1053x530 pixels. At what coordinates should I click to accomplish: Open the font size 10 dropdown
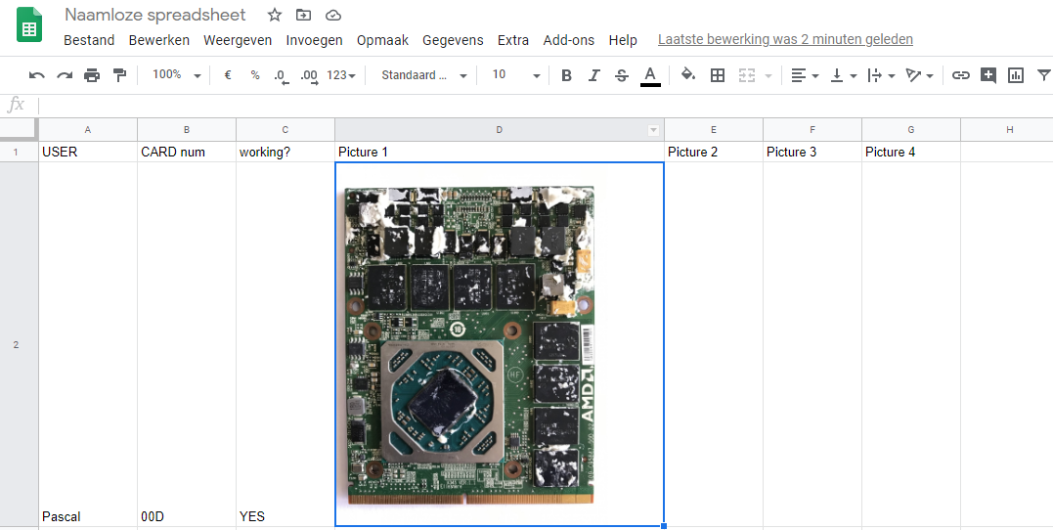(x=514, y=75)
